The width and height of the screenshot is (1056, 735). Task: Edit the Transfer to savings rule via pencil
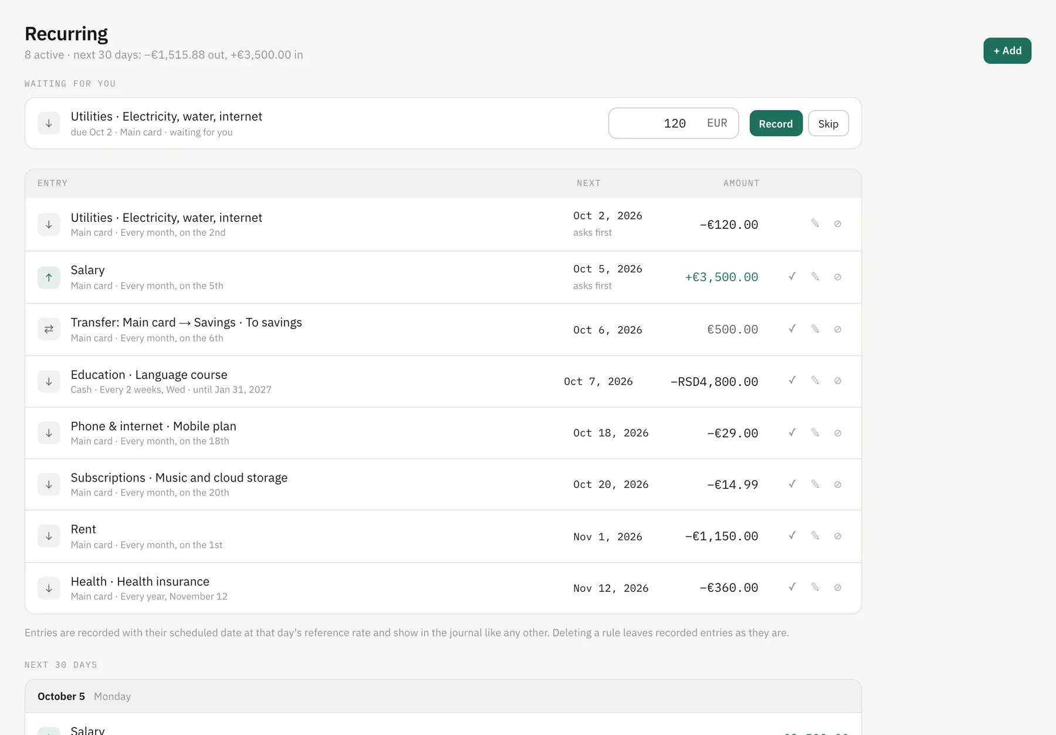point(815,329)
